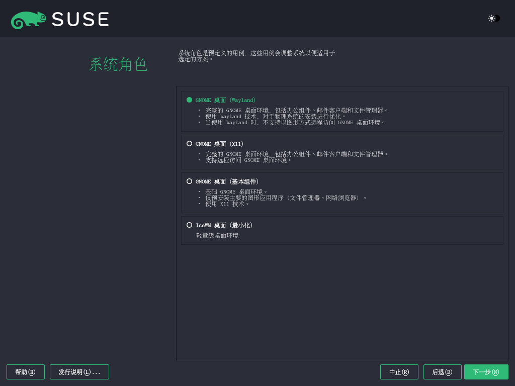This screenshot has height=386, width=515.
Task: Click the line 使用 X11 技术
Action: [x=227, y=204]
